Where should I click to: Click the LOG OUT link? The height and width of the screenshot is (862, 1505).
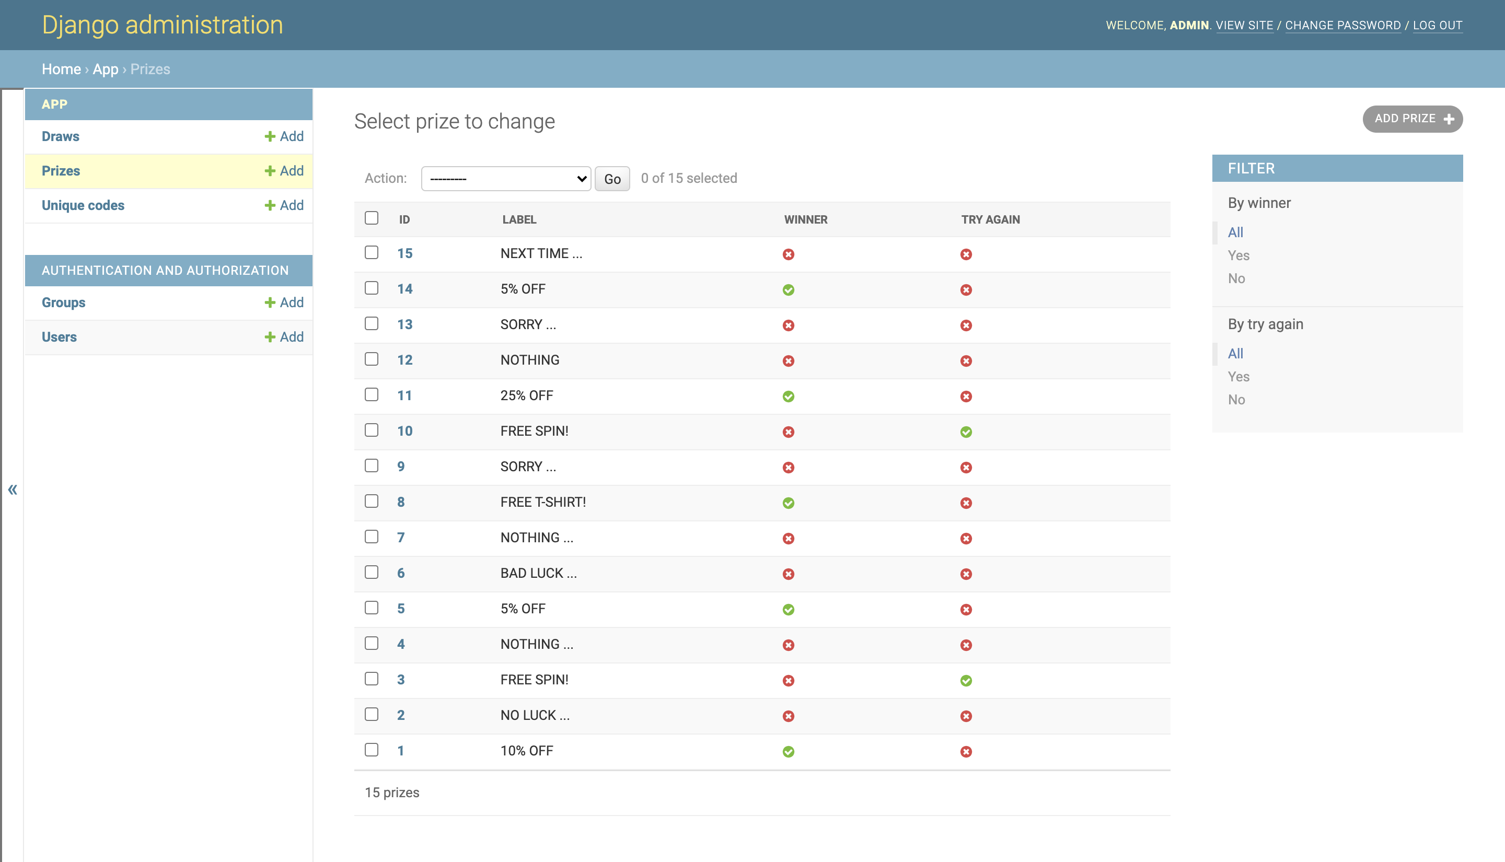(x=1437, y=26)
